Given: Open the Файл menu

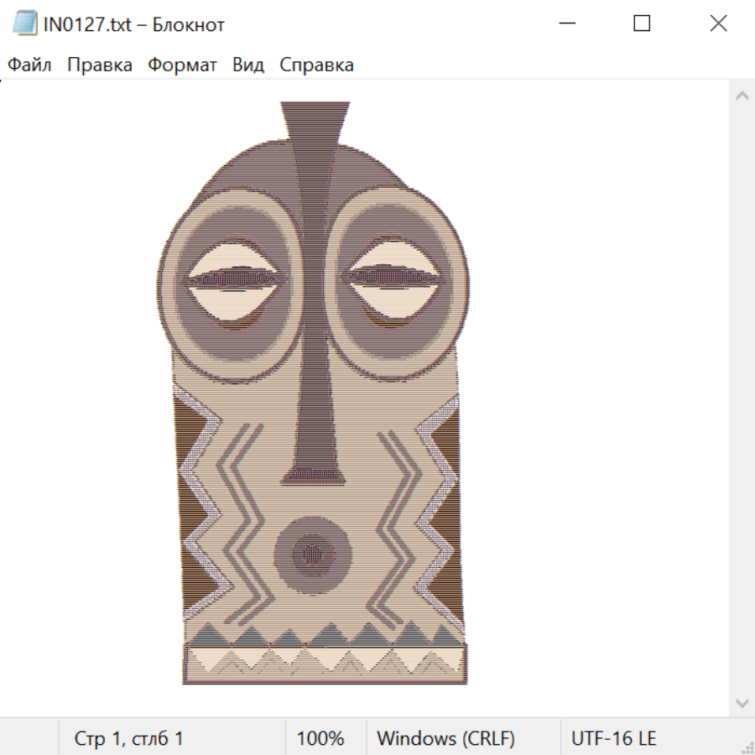Looking at the screenshot, I should pyautogui.click(x=29, y=65).
